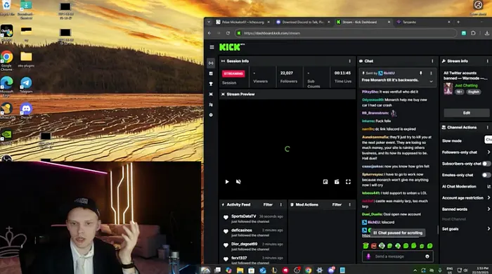Open Telegram desktop shortcut
The height and width of the screenshot is (274, 492).
pos(26,85)
